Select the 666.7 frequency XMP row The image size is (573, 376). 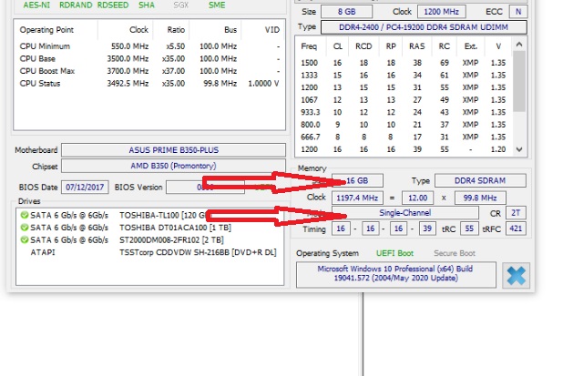point(404,137)
